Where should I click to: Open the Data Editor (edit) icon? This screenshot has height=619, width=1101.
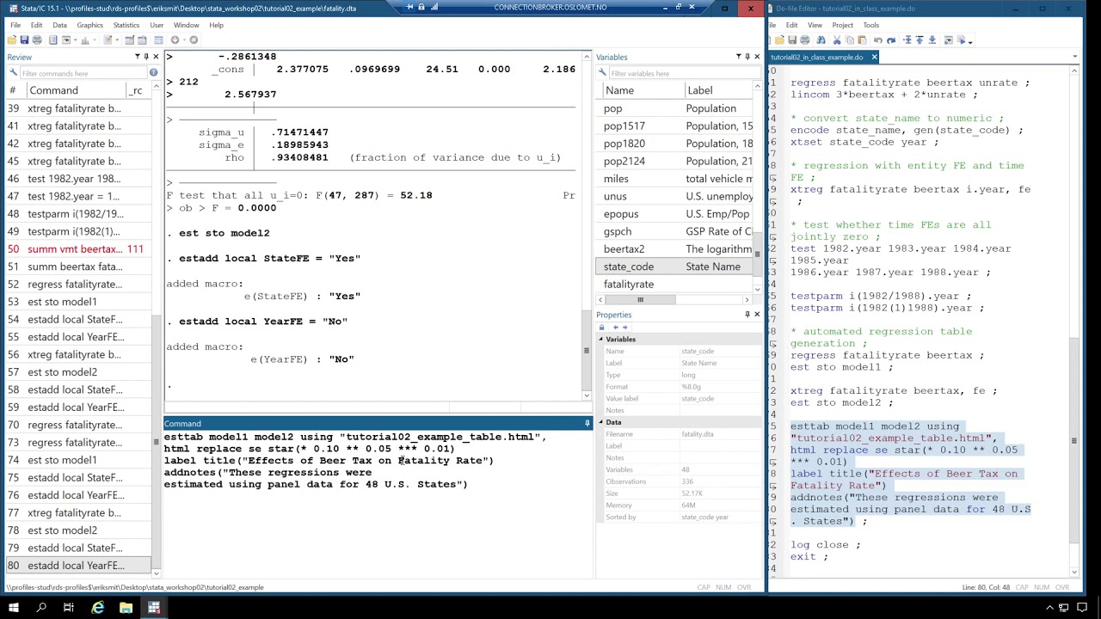[129, 40]
